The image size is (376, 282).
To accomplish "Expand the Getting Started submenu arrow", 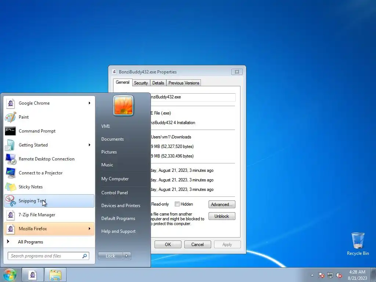I will pyautogui.click(x=90, y=145).
